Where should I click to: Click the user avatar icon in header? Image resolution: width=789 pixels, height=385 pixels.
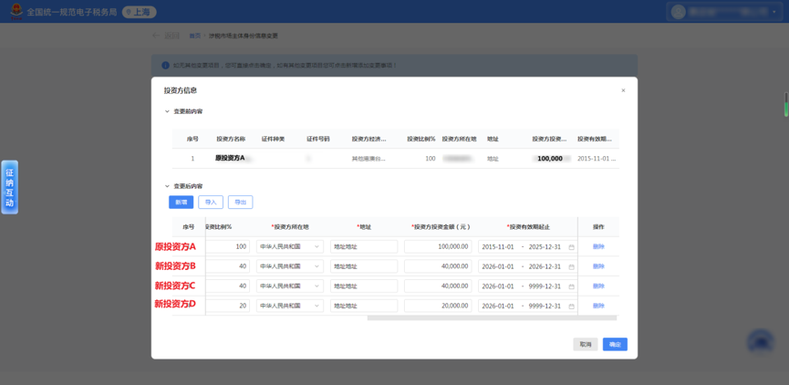[679, 12]
